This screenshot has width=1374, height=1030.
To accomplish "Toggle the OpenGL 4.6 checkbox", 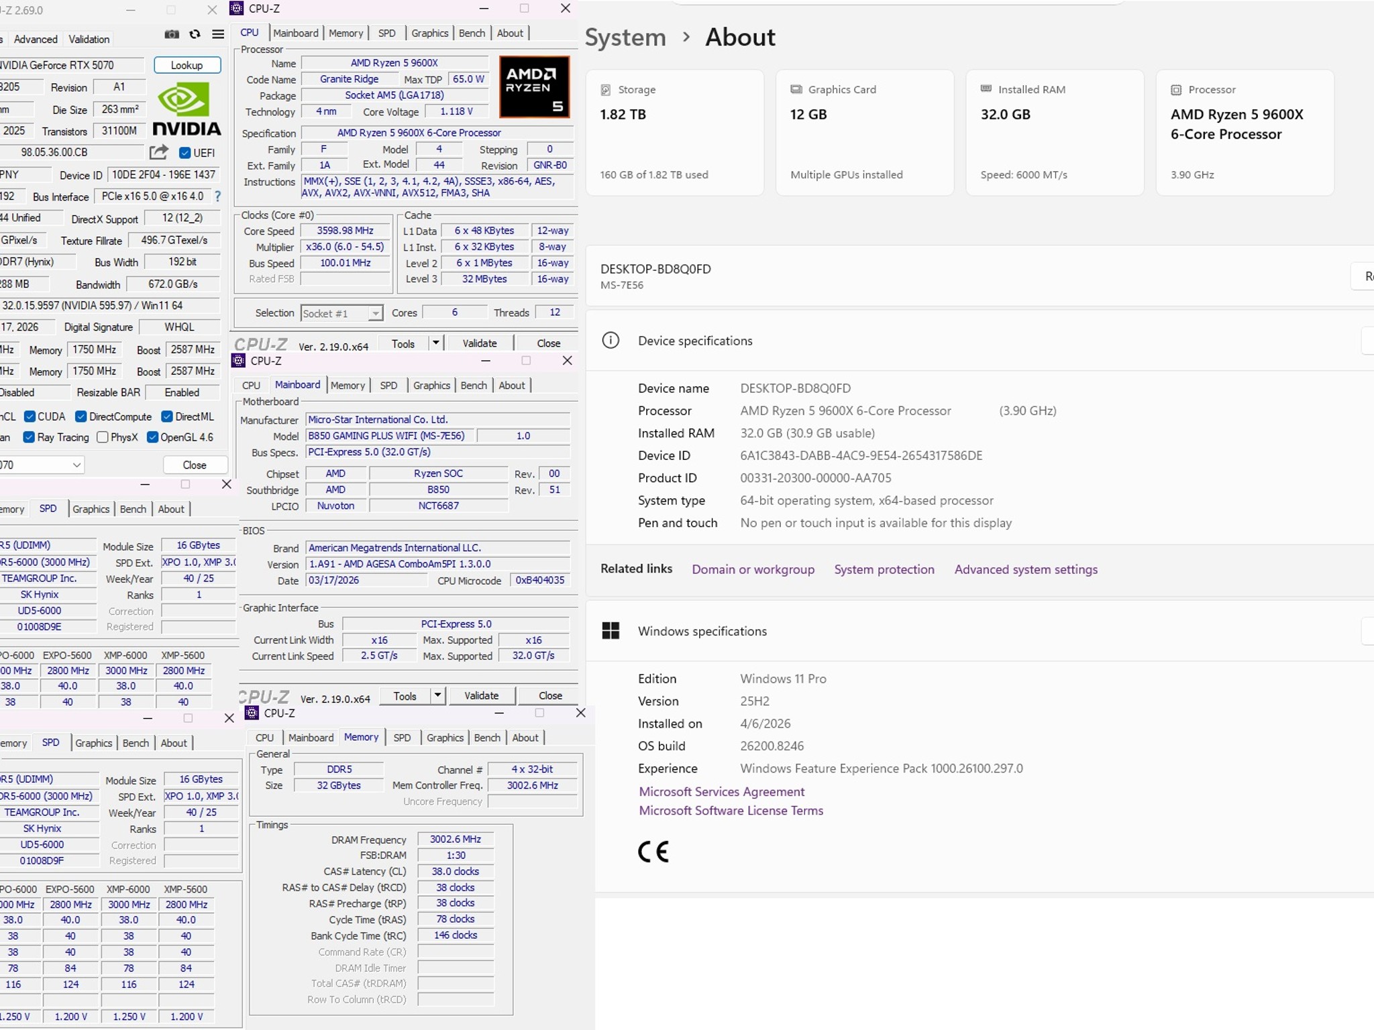I will click(152, 437).
